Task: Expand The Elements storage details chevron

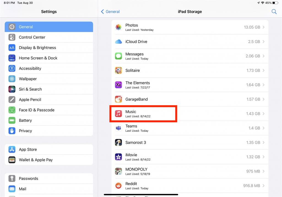Action: [x=264, y=85]
